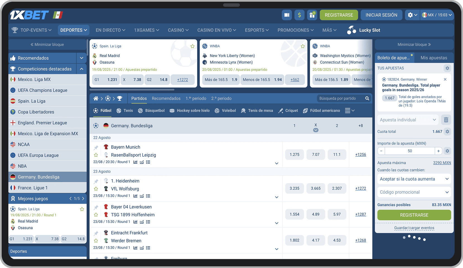This screenshot has height=268, width=463.
Task: Open the CASINO EN VIVO menu
Action: click(x=217, y=30)
